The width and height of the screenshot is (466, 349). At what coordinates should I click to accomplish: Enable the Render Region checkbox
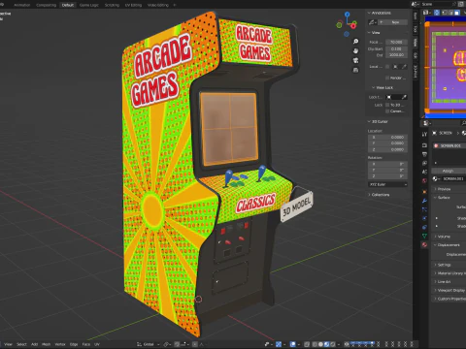(387, 78)
